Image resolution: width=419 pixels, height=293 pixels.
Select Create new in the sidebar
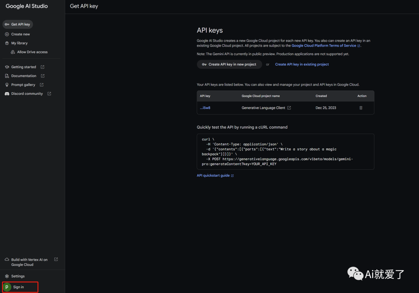pos(20,34)
